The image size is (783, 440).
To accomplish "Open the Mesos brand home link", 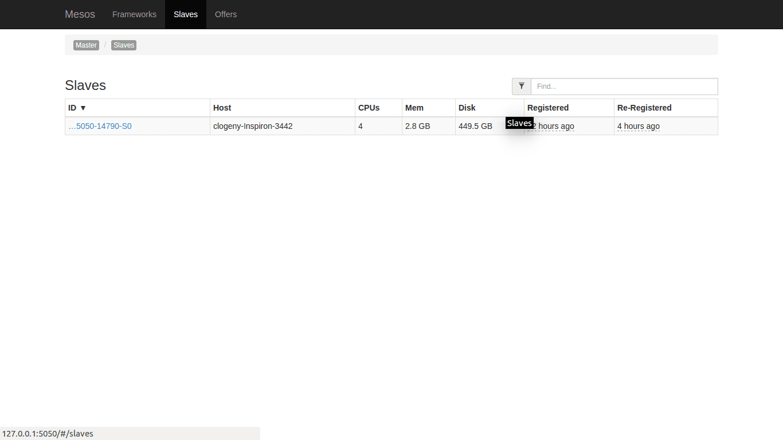I will 80,14.
